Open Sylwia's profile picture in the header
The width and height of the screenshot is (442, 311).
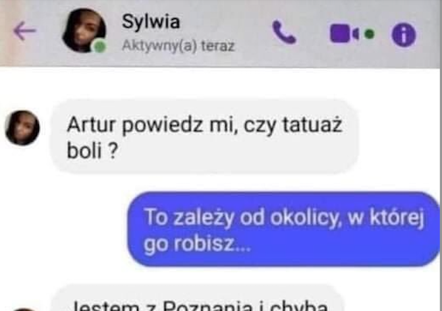click(x=84, y=30)
